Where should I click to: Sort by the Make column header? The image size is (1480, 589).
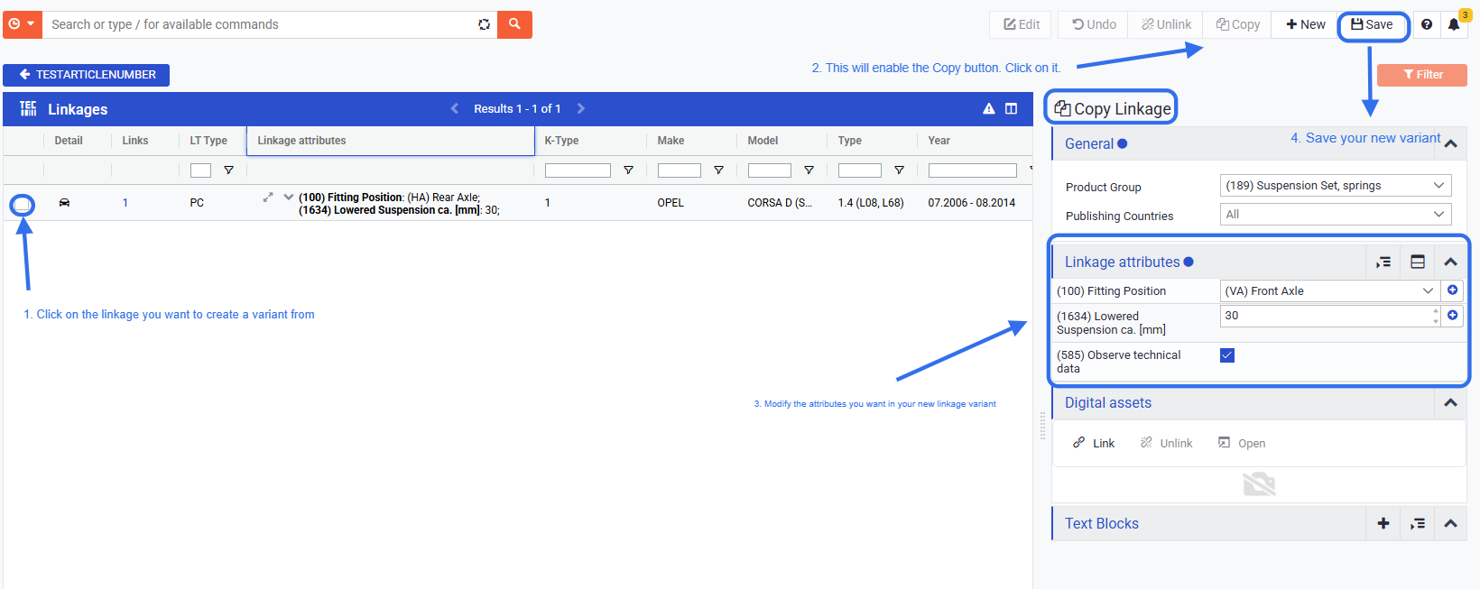671,141
